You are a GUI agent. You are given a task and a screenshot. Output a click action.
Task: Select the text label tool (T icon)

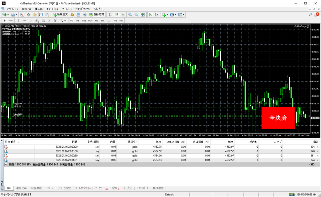click(x=55, y=21)
